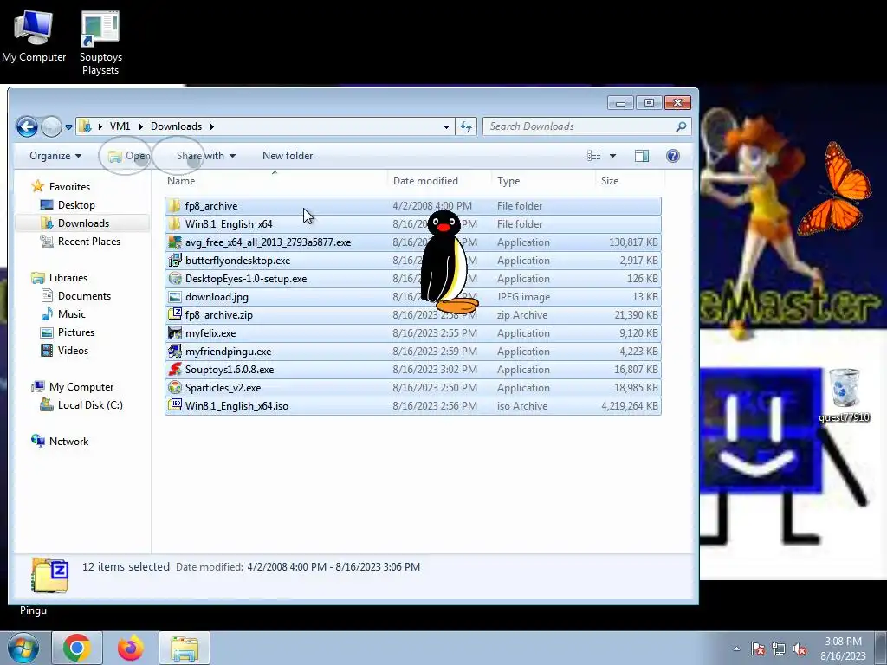Viewport: 887px width, 665px height.
Task: Open Downloads in the navigation pane
Action: coord(83,223)
